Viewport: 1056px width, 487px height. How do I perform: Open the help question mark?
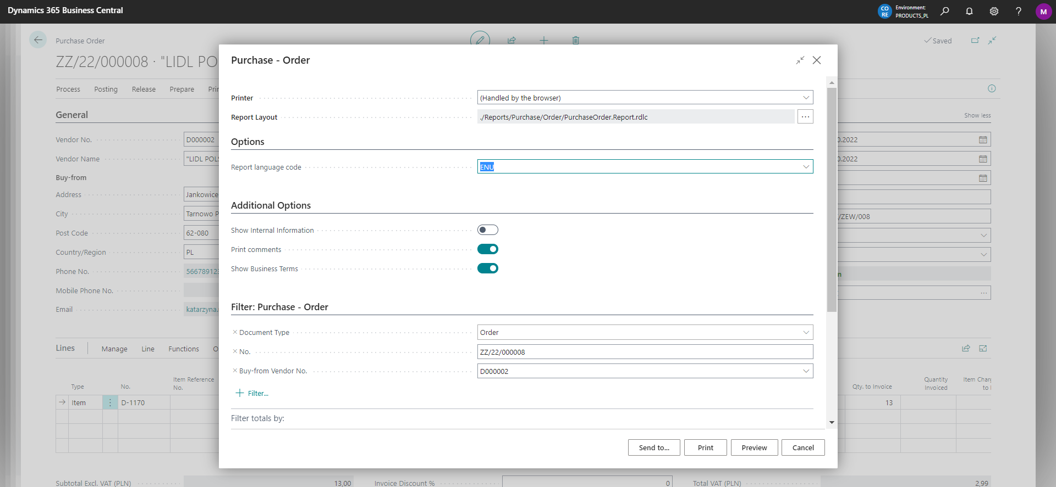[x=1019, y=11]
